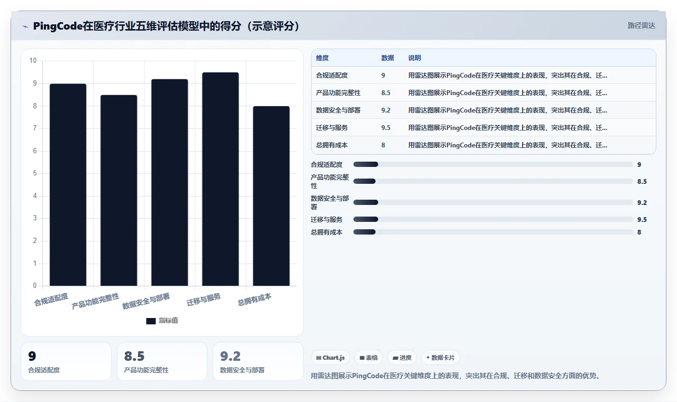Click the 产品功能完整性 bar in the chart

click(118, 191)
